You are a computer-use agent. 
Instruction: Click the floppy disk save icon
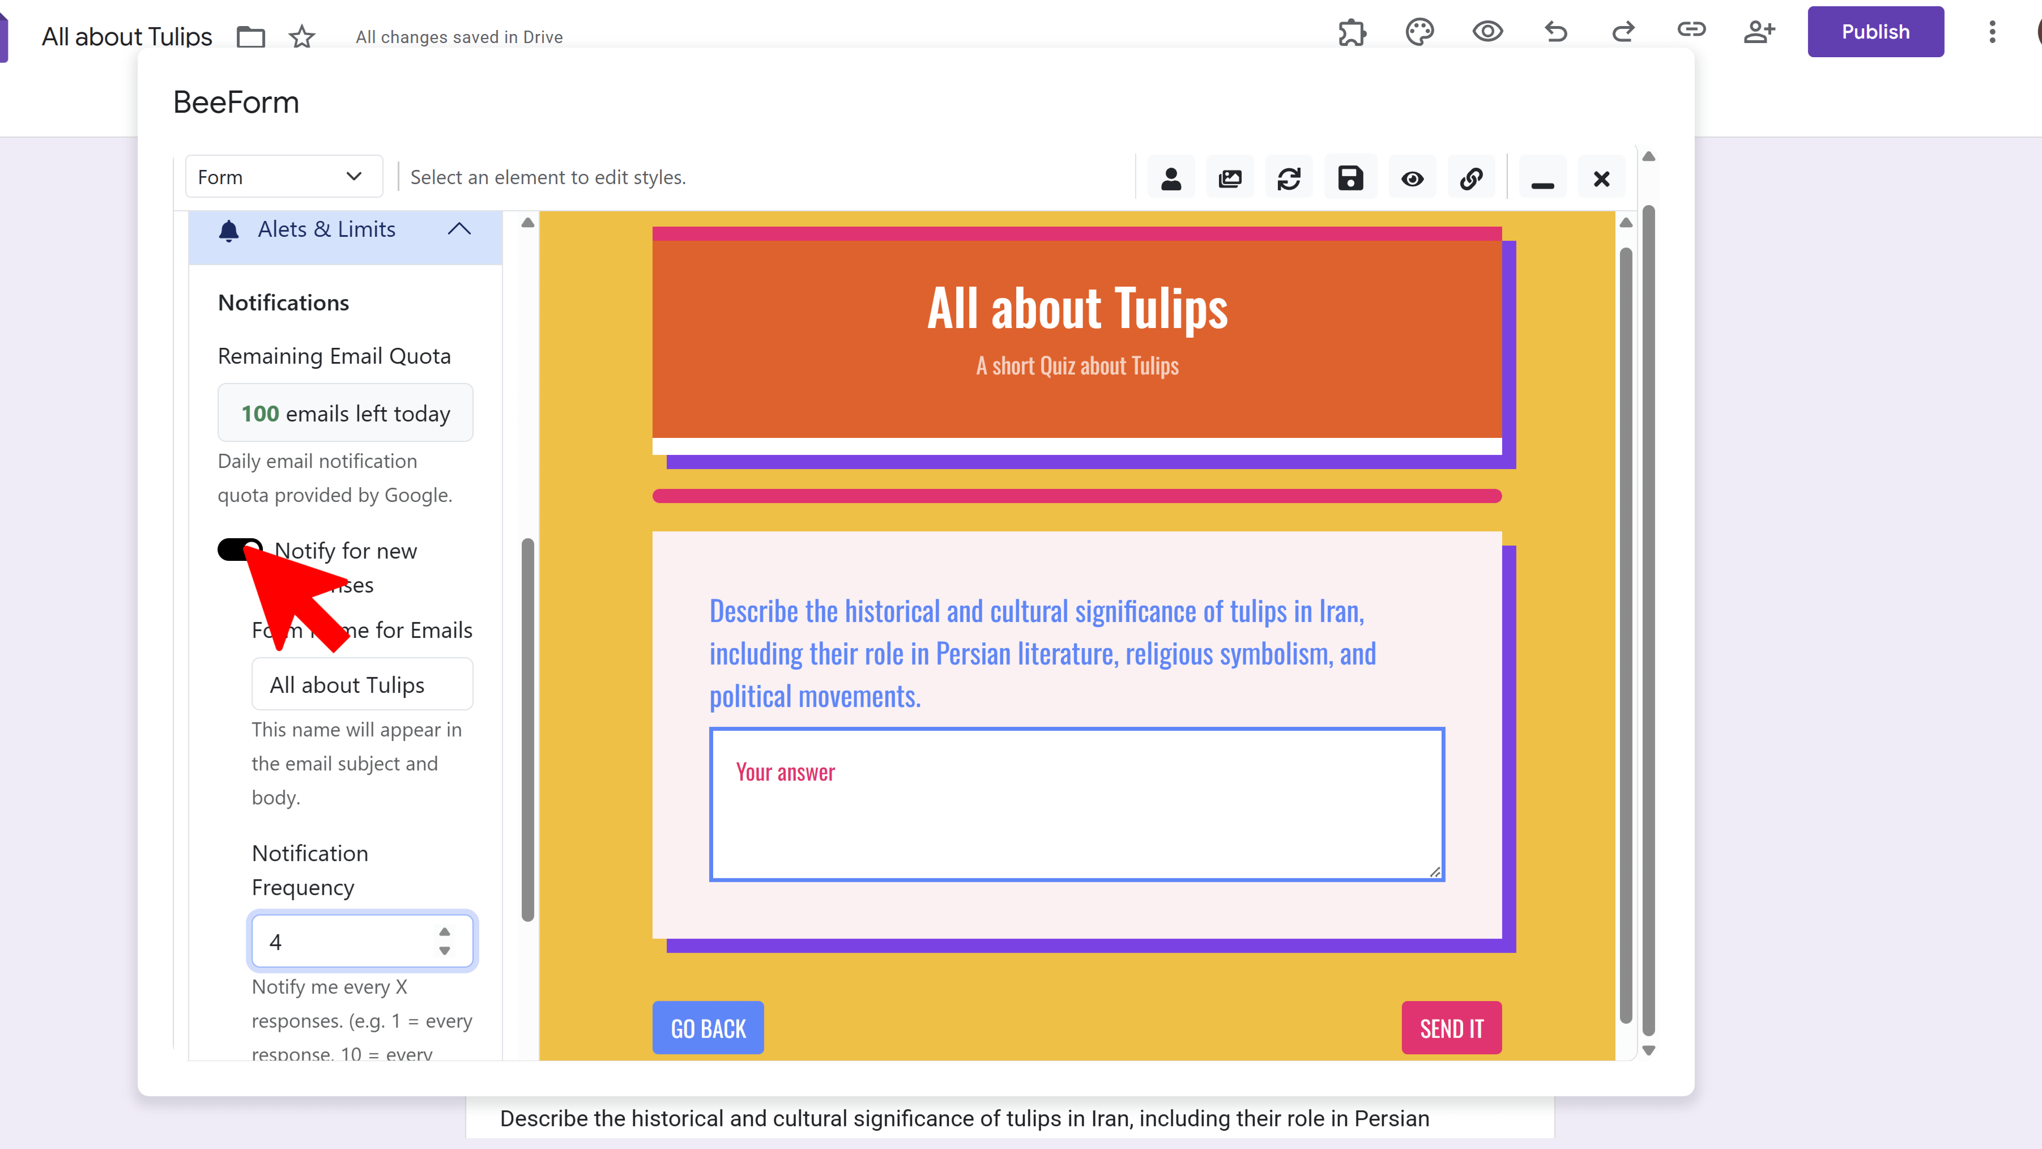click(1350, 178)
